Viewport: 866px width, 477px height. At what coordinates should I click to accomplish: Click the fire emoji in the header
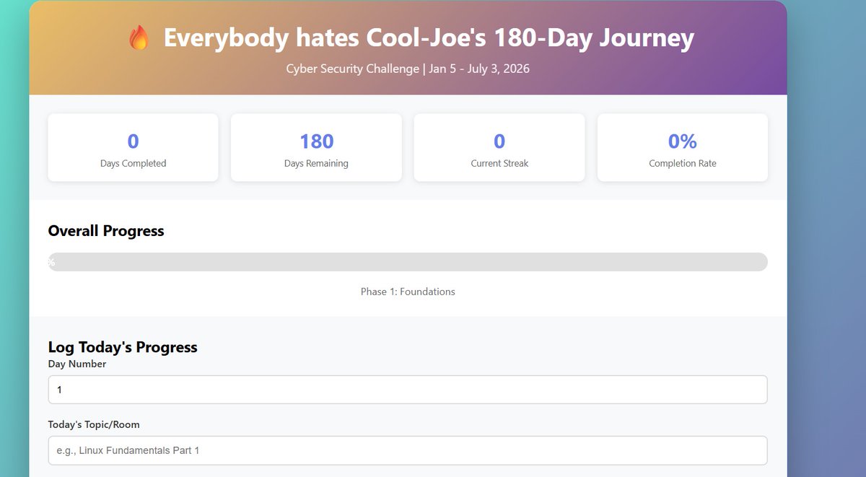click(139, 38)
